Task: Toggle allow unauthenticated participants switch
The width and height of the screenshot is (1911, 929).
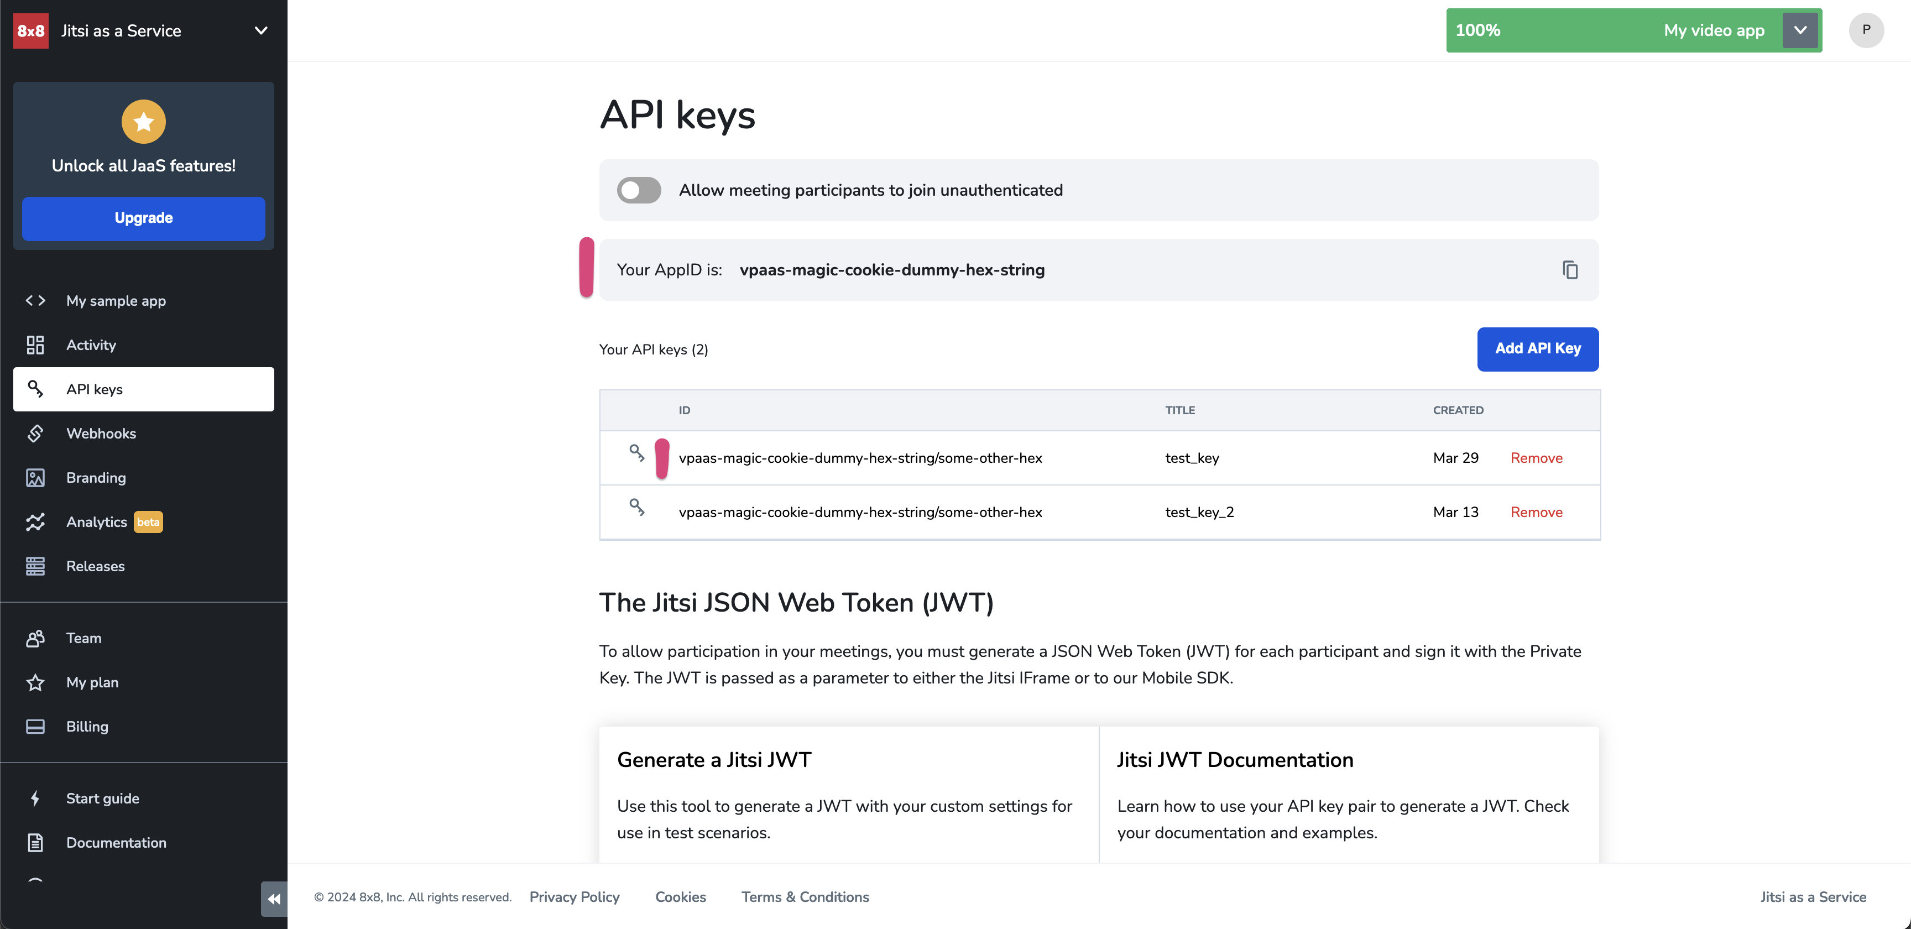Action: point(639,190)
